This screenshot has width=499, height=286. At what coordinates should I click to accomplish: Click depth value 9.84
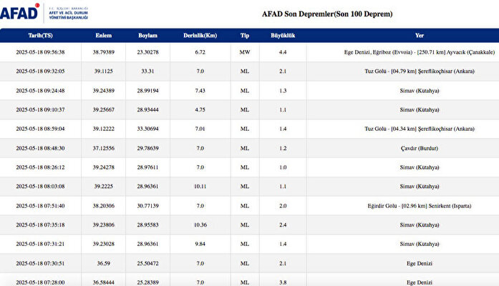[200, 244]
